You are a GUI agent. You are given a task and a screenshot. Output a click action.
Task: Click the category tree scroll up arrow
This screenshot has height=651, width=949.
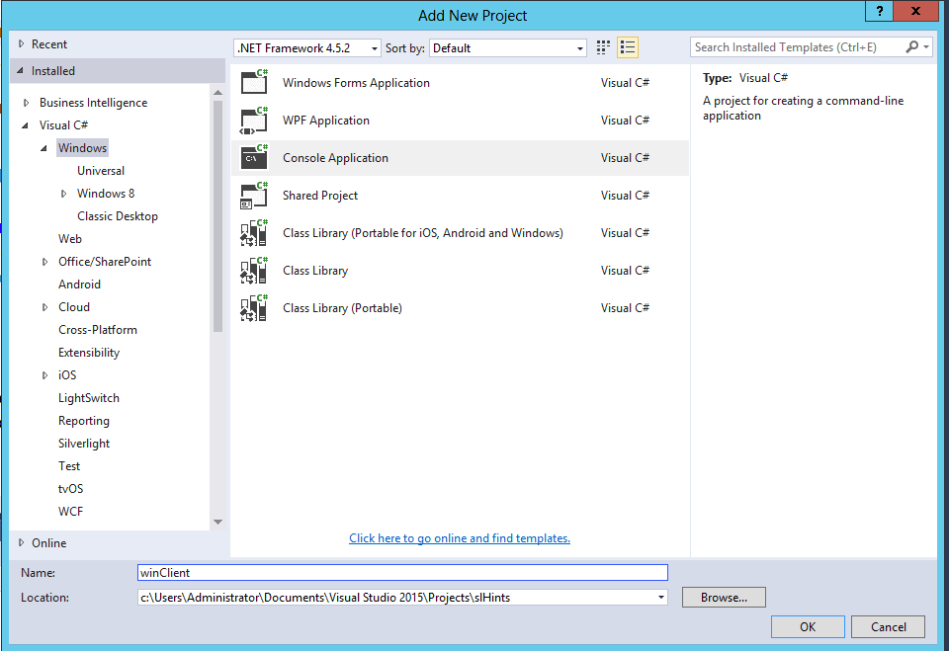click(217, 93)
